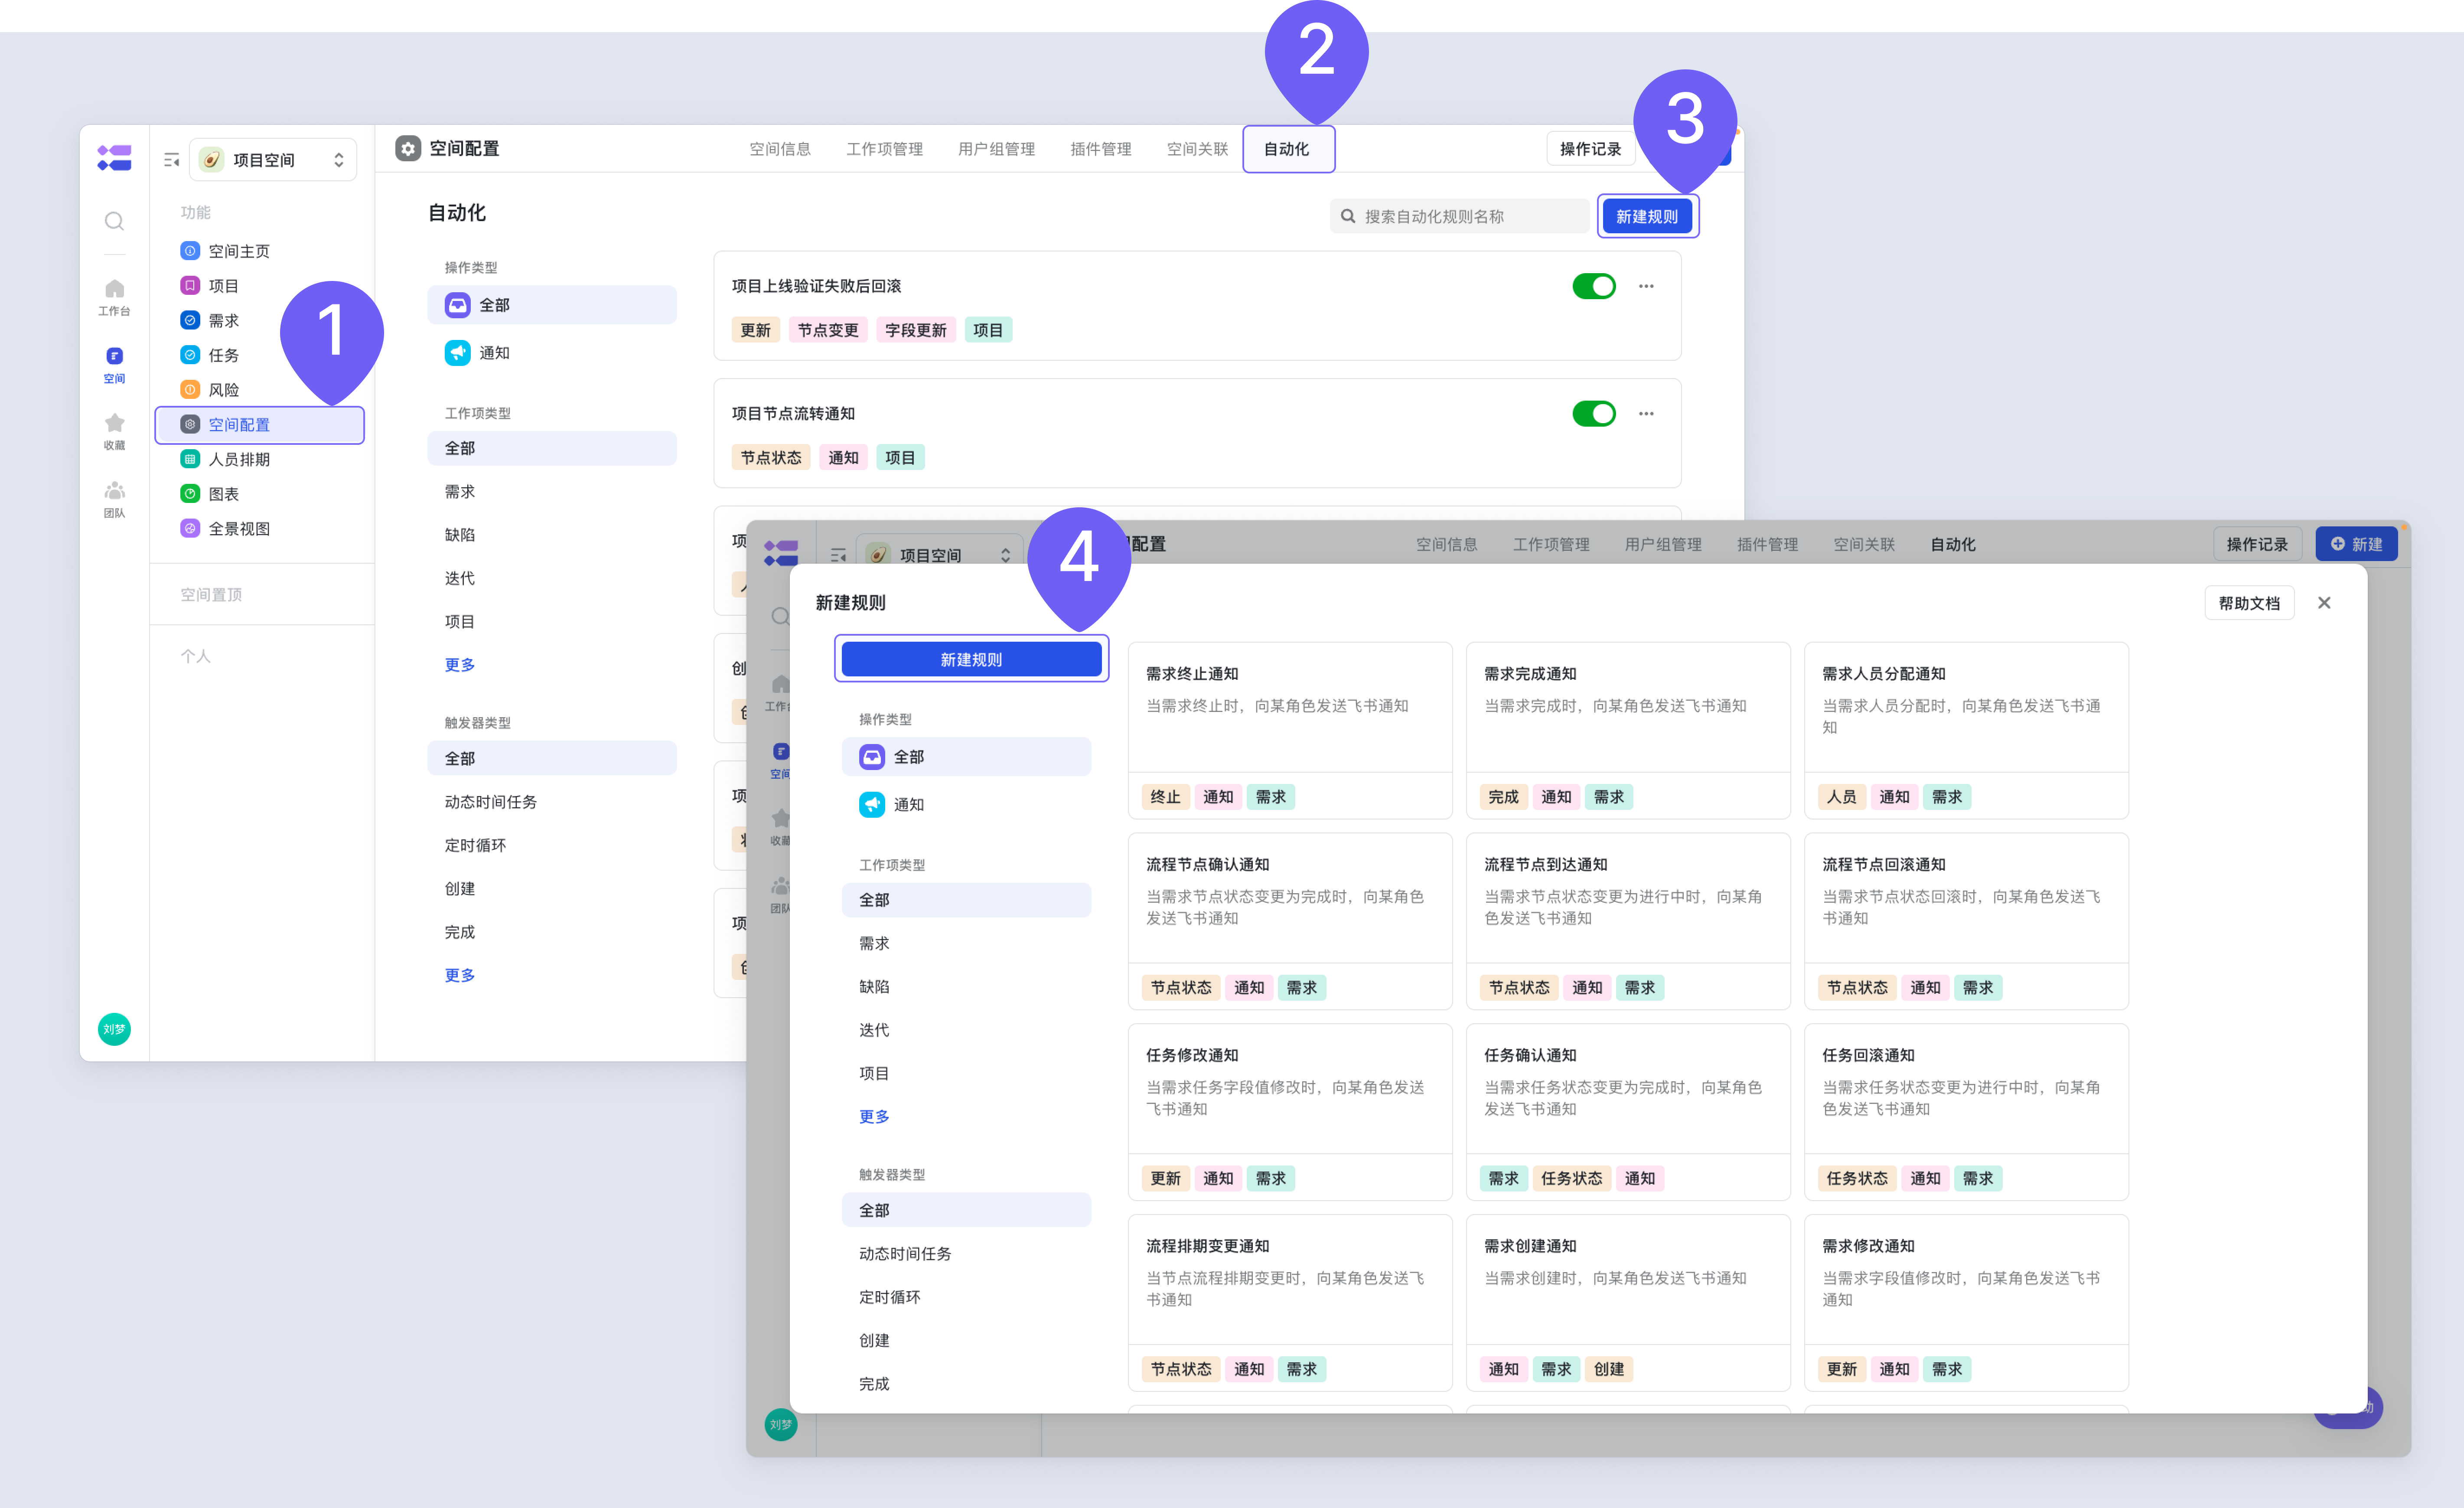Image resolution: width=2464 pixels, height=1508 pixels.
Task: Choose the 需求创建通知 template card
Action: coord(1628,1303)
